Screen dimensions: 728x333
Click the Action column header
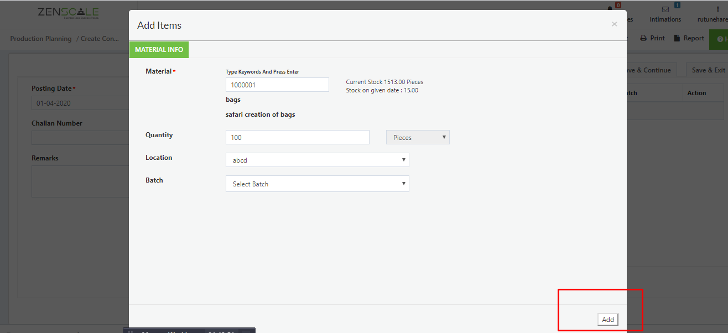pyautogui.click(x=696, y=93)
